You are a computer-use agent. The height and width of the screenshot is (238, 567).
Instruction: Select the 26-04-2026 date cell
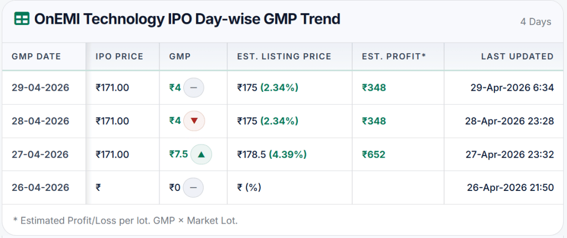[x=40, y=188]
